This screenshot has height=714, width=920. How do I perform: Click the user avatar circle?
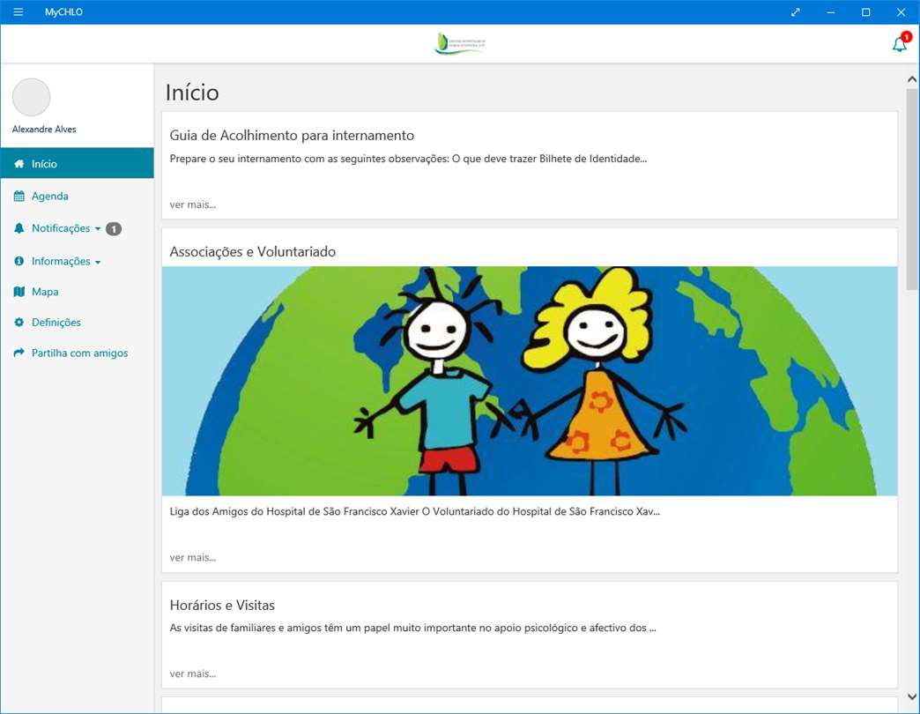31,97
